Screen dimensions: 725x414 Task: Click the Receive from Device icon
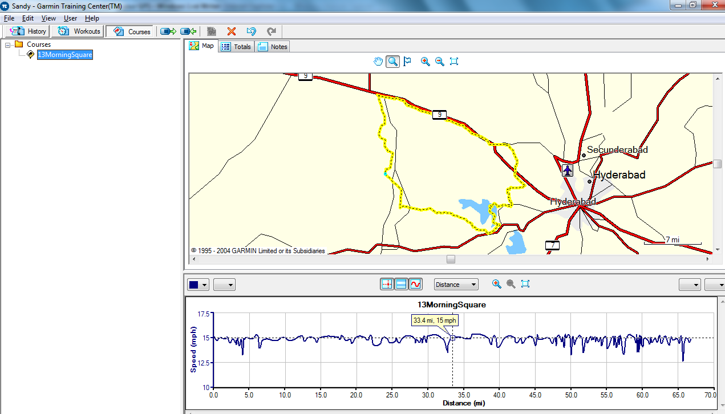(188, 31)
